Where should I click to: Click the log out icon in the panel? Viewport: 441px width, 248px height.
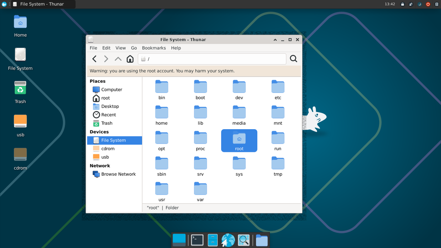click(x=437, y=4)
